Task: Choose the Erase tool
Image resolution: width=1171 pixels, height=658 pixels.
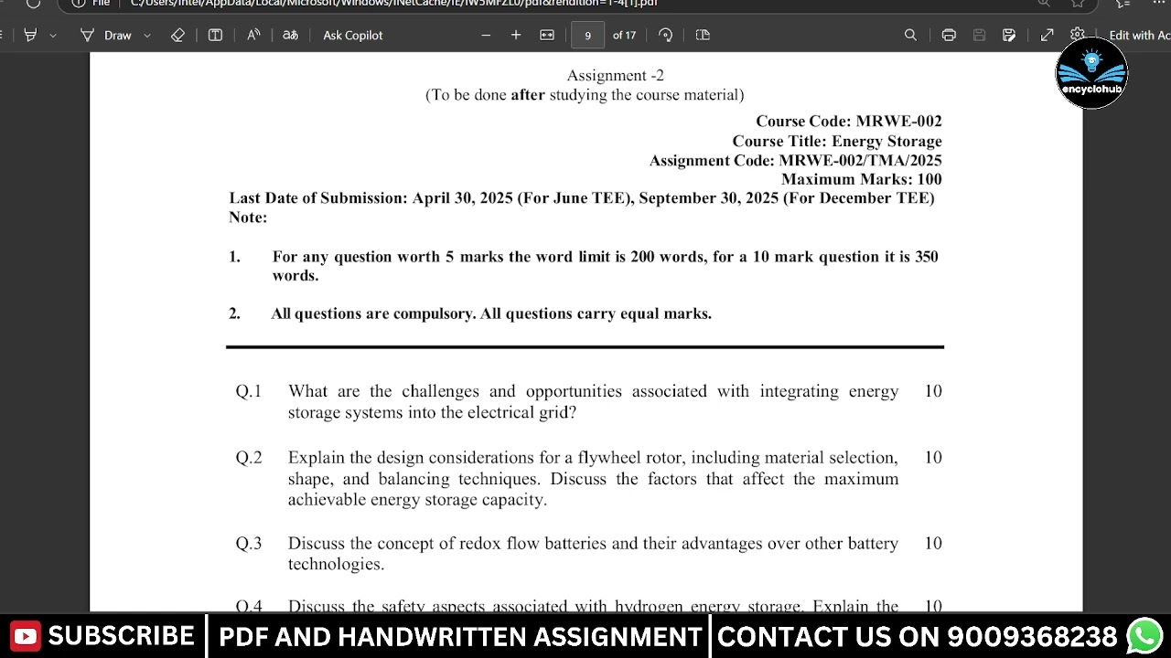Action: (x=177, y=35)
